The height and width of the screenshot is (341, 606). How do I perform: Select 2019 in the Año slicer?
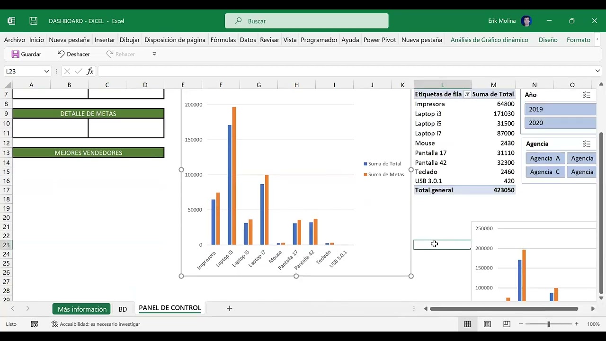click(561, 109)
